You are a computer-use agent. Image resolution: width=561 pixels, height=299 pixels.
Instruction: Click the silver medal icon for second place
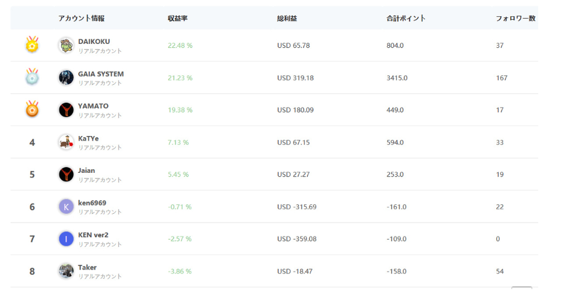point(32,77)
